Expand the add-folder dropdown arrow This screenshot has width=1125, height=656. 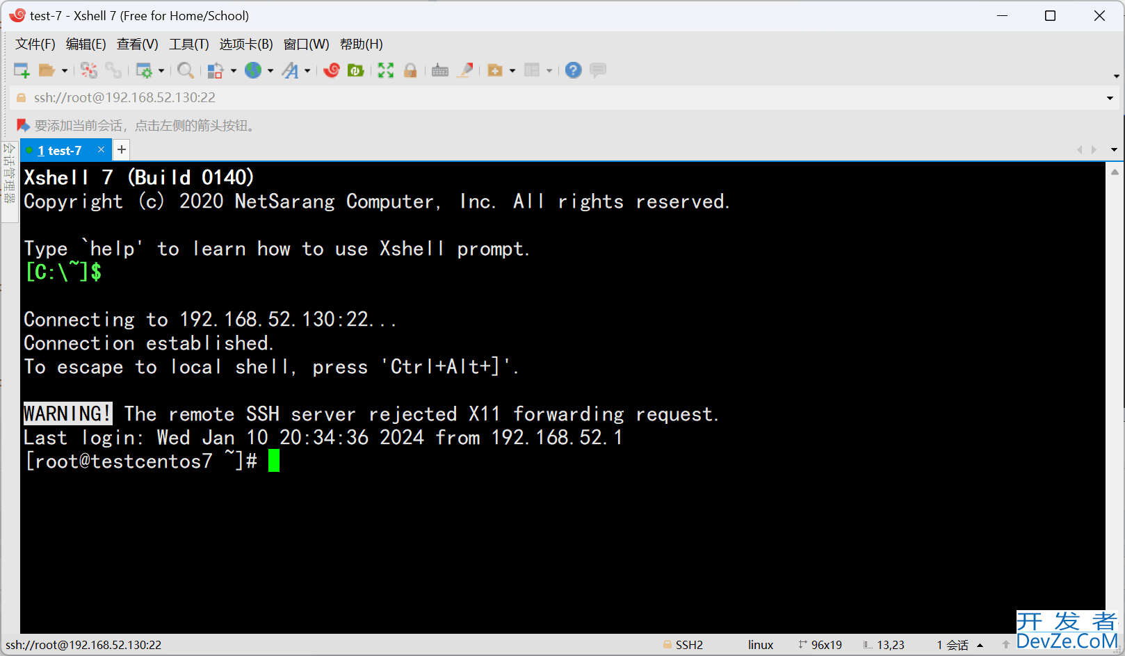512,71
